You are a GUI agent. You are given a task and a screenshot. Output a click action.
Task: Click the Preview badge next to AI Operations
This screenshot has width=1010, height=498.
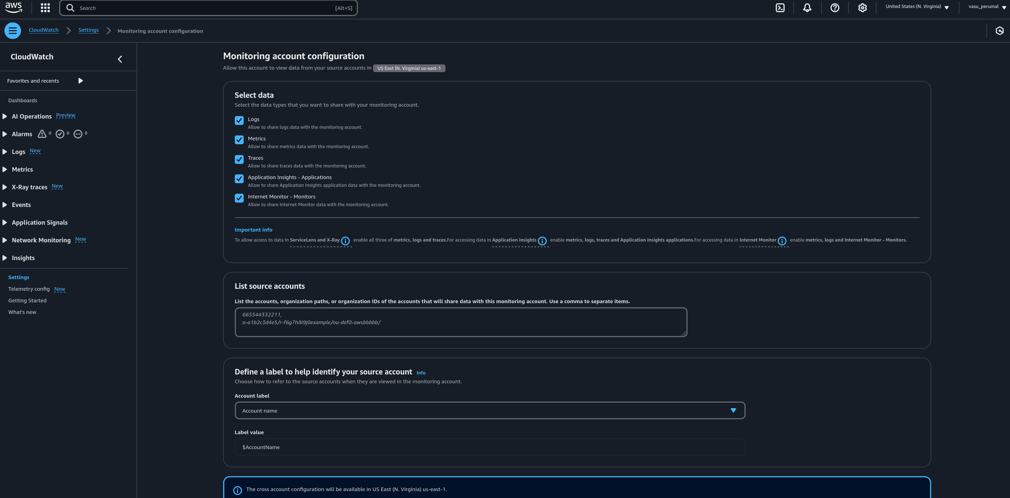tap(66, 116)
